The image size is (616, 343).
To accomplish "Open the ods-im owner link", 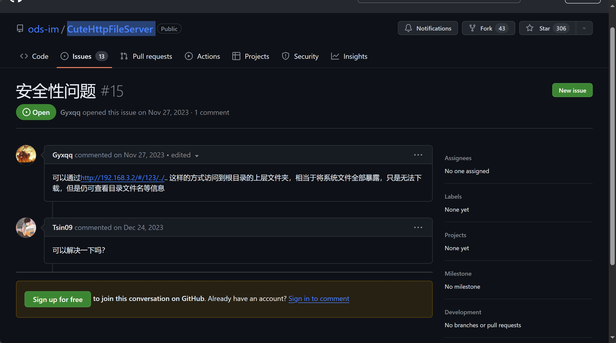I will (x=43, y=29).
